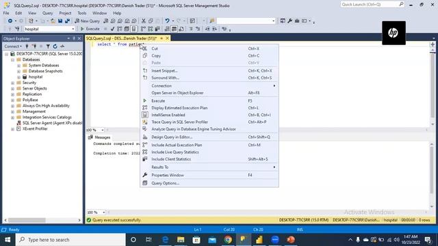The image size is (438, 246).
Task: Click the Parse checkmark icon
Action: click(112, 29)
